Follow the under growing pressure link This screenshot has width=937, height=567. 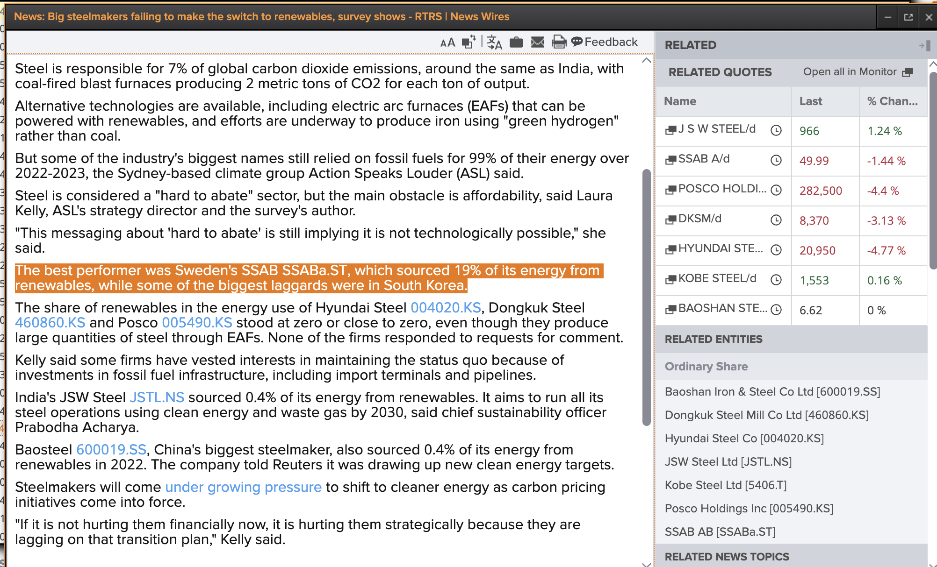pyautogui.click(x=243, y=487)
